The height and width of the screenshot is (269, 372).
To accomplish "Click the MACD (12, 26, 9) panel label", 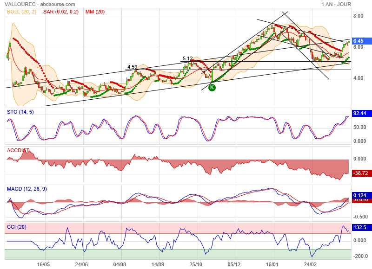I will [x=27, y=189].
